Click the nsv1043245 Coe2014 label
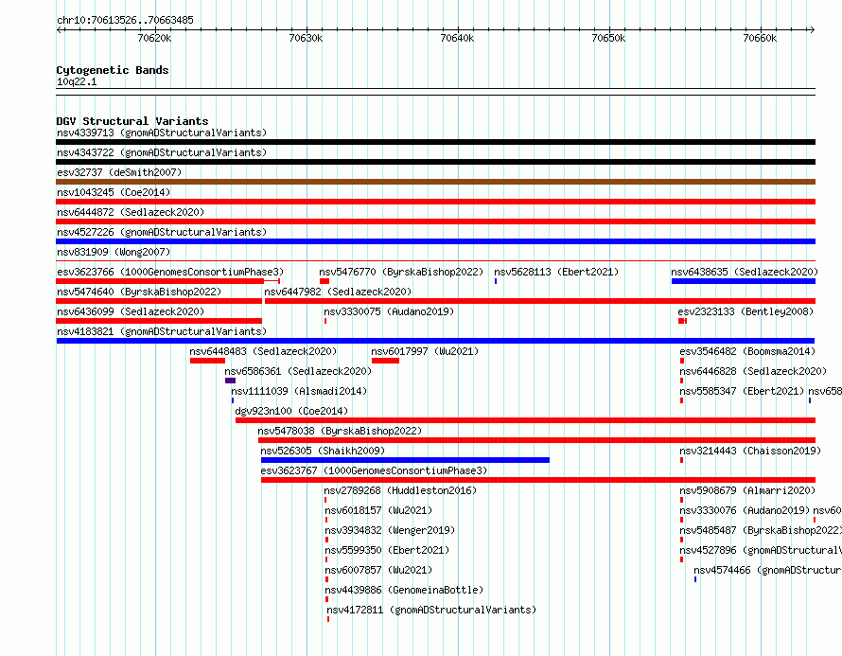Image resolution: width=842 pixels, height=656 pixels. tap(114, 192)
